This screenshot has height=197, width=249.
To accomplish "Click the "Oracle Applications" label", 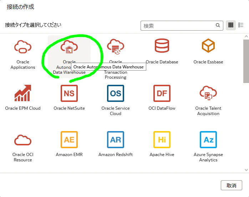I will coord(23,64).
